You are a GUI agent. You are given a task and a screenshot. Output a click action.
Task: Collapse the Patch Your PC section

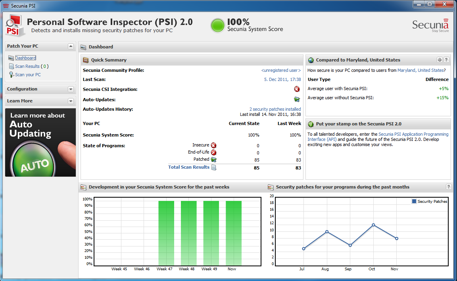tap(71, 46)
